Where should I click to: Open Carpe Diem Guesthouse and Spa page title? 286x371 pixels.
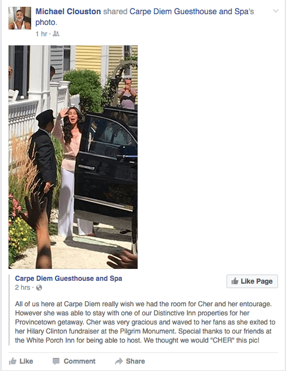69,279
